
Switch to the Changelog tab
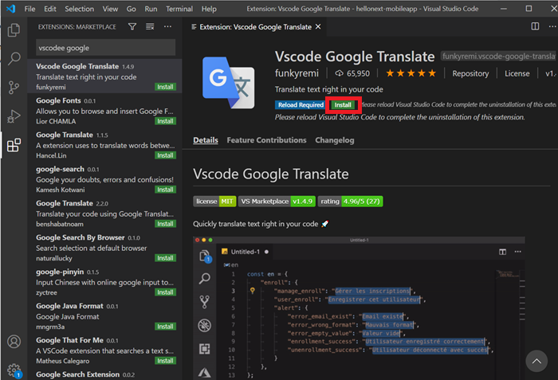point(335,140)
